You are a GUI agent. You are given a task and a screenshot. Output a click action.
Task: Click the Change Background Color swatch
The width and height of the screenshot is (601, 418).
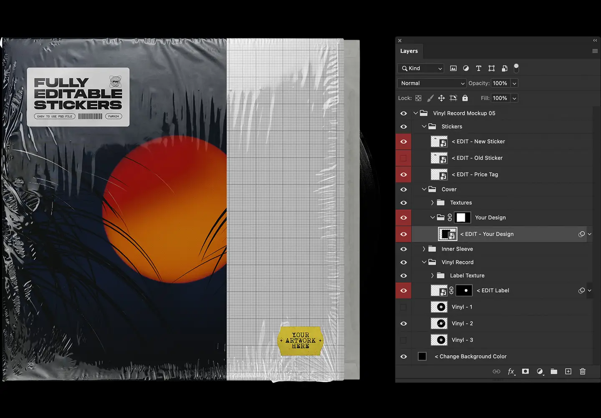pyautogui.click(x=422, y=356)
